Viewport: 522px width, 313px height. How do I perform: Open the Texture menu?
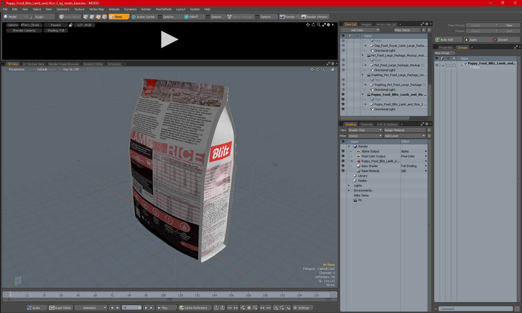(79, 9)
